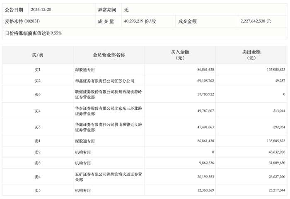Select 机构专用 in the 卖2 row
This screenshot has height=199, width=290.
point(83,152)
